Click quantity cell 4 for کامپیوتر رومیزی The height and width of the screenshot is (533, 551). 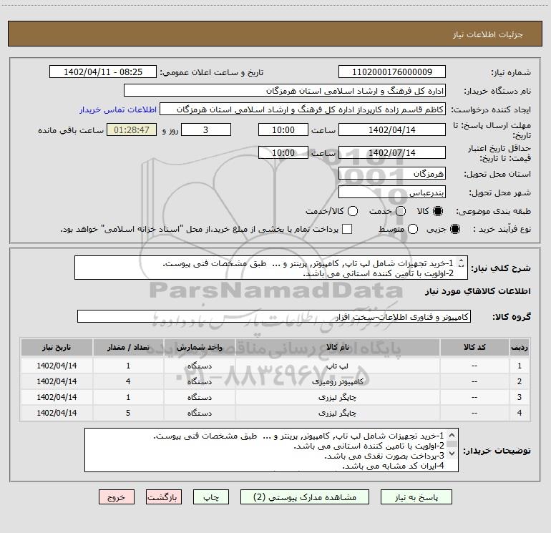coord(128,381)
